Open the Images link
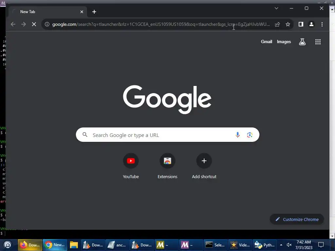 click(284, 42)
